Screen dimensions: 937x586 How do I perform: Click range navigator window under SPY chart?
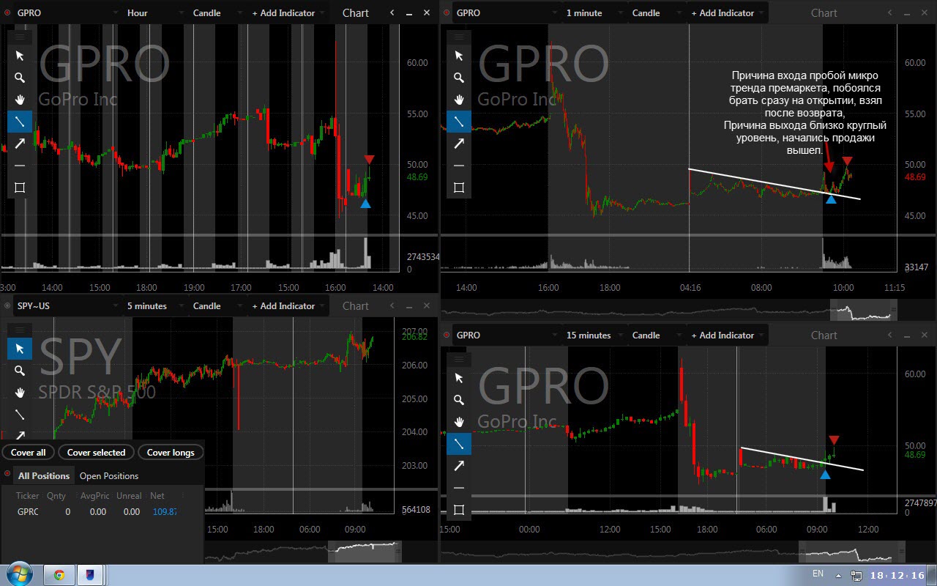pos(365,552)
